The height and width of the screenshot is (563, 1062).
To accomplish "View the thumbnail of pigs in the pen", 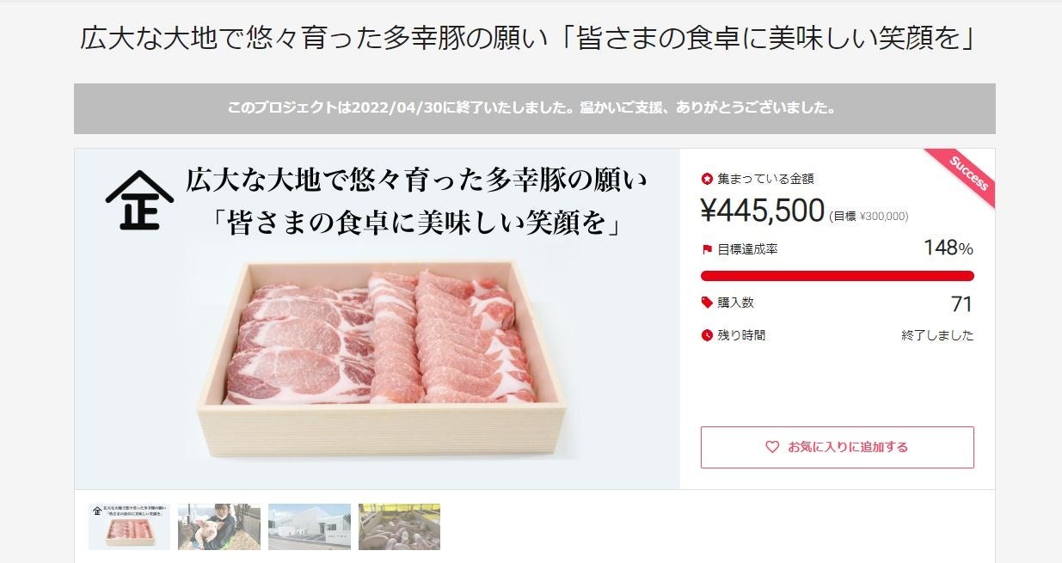I will pyautogui.click(x=399, y=526).
